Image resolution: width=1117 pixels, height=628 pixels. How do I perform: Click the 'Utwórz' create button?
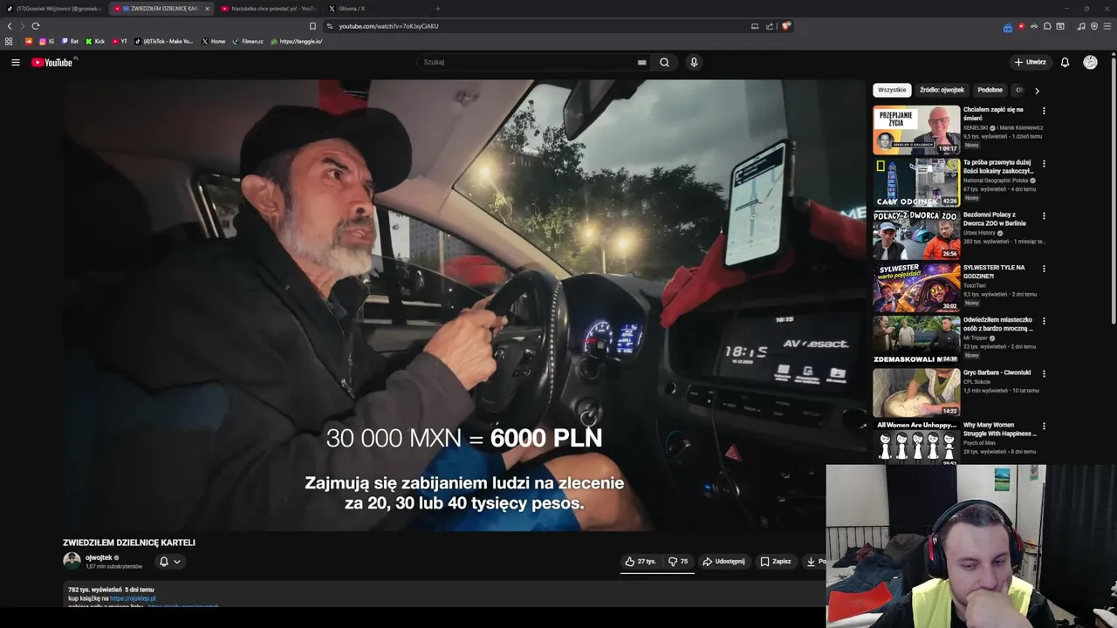point(1030,62)
